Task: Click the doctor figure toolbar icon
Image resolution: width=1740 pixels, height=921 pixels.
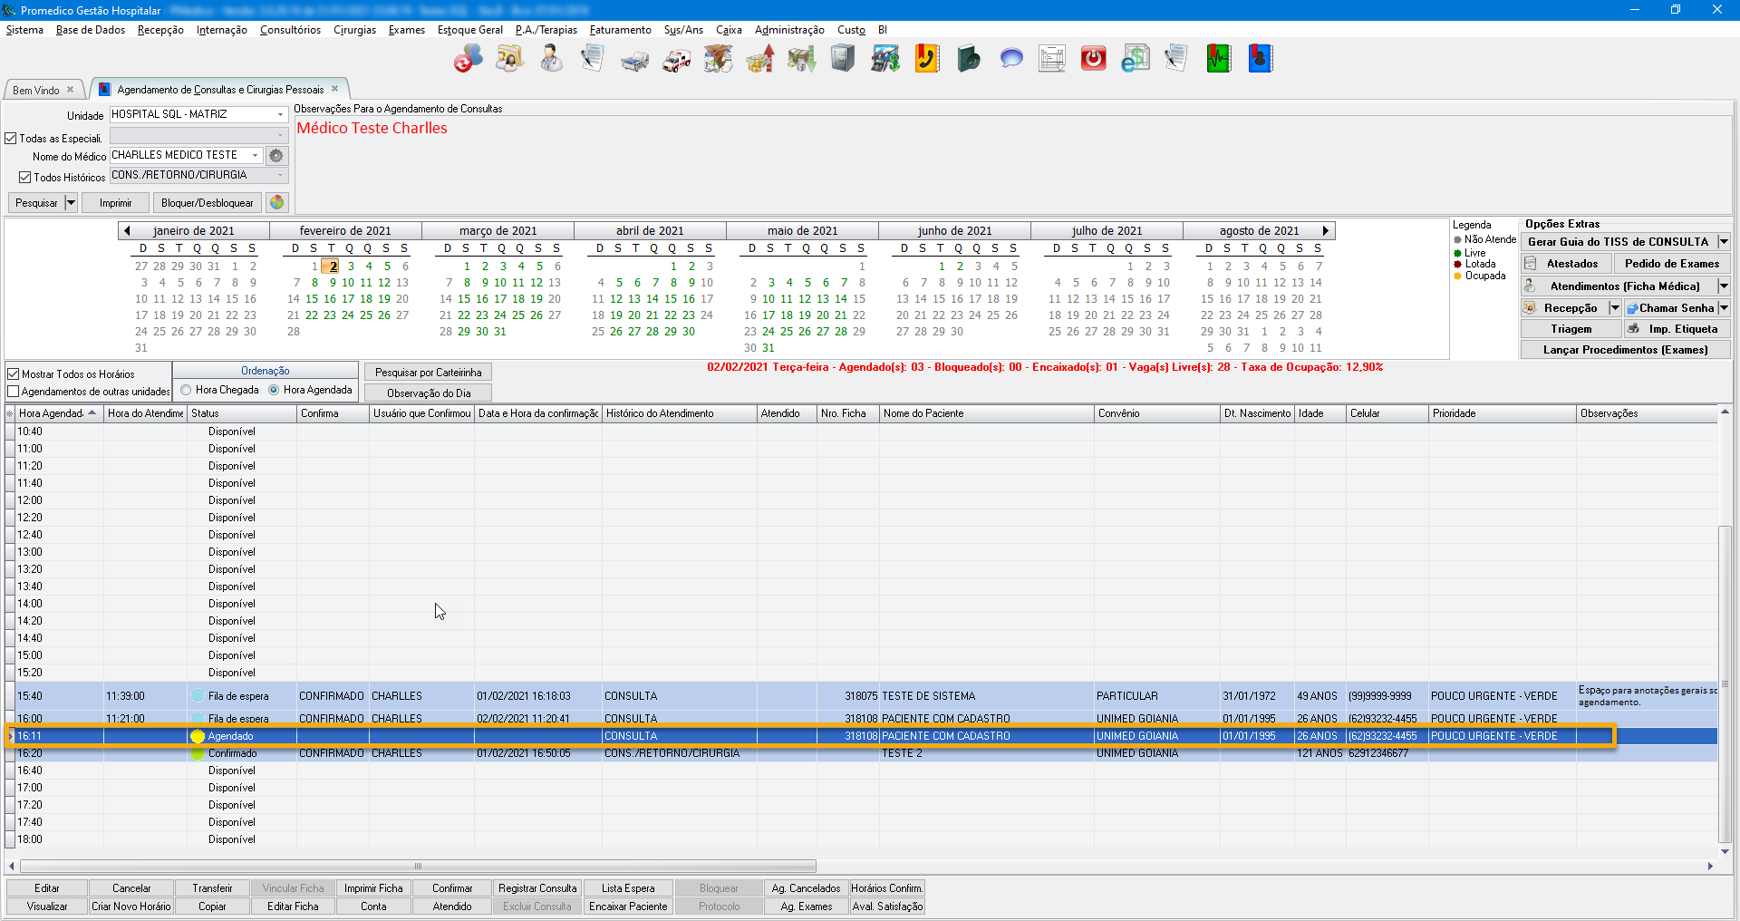Action: click(551, 60)
